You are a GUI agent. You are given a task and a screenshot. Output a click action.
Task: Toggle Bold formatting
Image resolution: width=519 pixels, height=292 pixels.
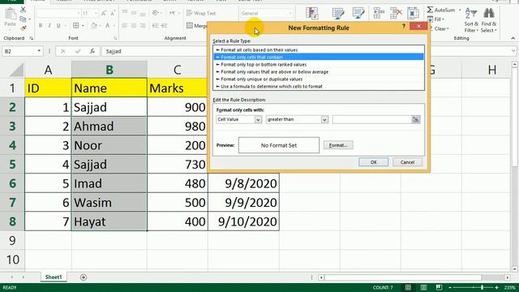tap(41, 25)
